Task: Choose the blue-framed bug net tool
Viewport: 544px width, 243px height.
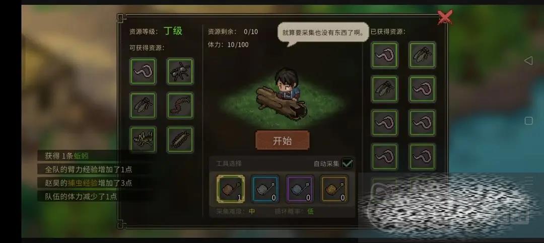Action: click(x=265, y=189)
